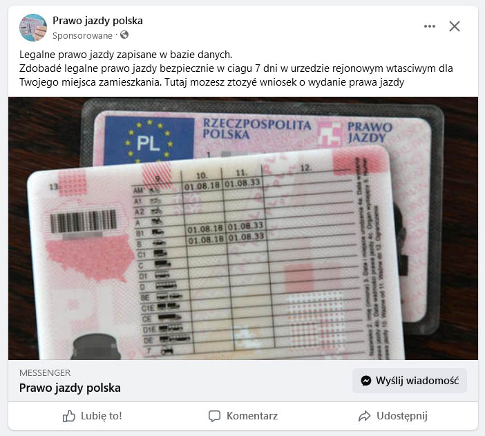The width and height of the screenshot is (485, 436).
Task: Click the blue PL EU emblem in photo
Action: [x=149, y=140]
